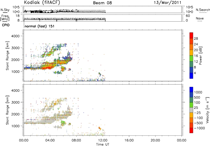The width and height of the screenshot is (210, 146).
Task: Click the '1000' tick in velocity panel
Action: 15,126
